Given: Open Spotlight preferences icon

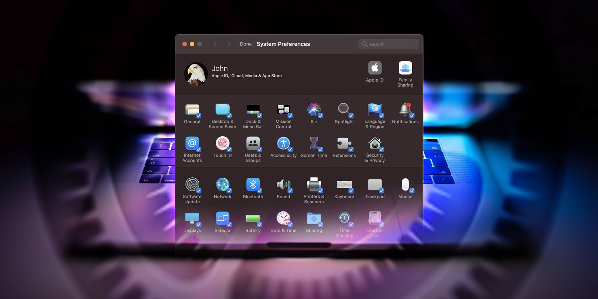Looking at the screenshot, I should [x=344, y=110].
